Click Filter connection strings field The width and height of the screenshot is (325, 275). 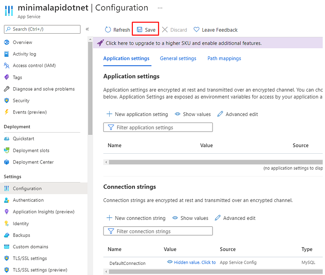click(x=158, y=231)
